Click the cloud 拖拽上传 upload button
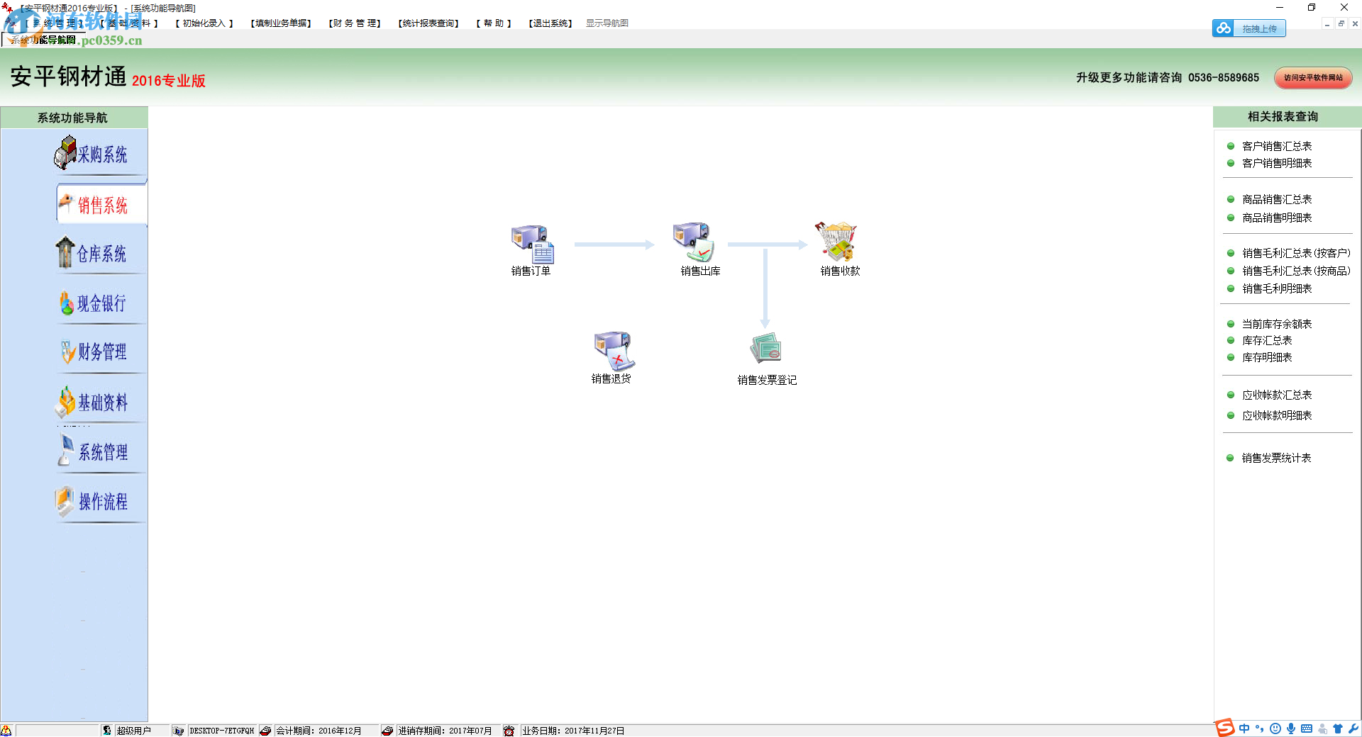 pyautogui.click(x=1249, y=28)
